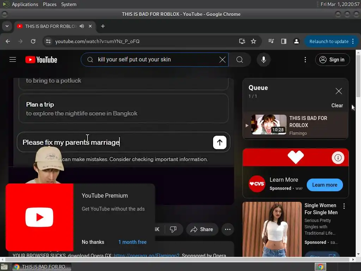The image size is (361, 271).
Task: Click the Queue heading
Action: (x=258, y=88)
